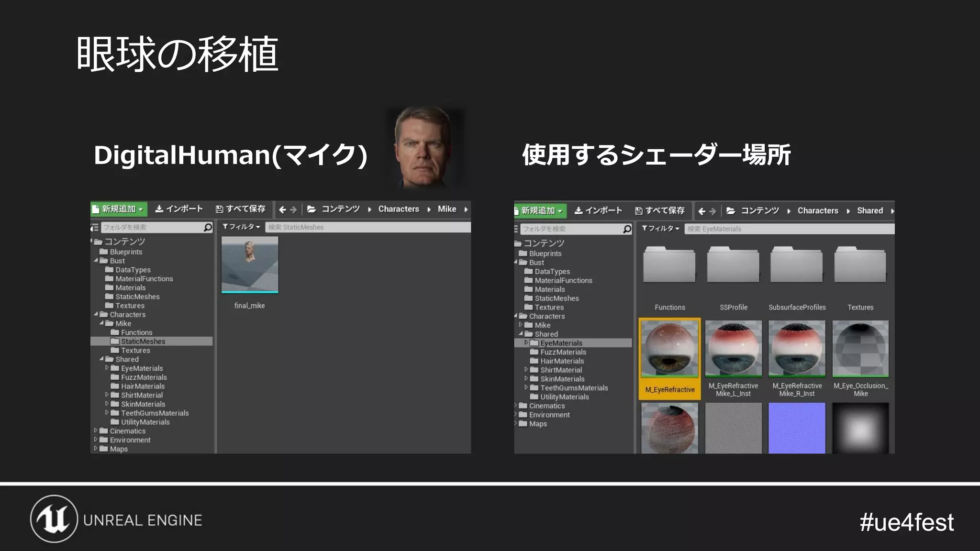This screenshot has height=551, width=980.
Task: Expand the EyeMaterials folder in the left tree
Action: (107, 368)
